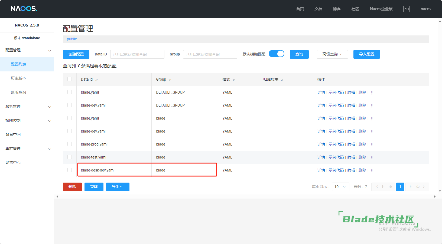Check the select-all checkbox in table header
The width and height of the screenshot is (442, 244).
coord(70,79)
